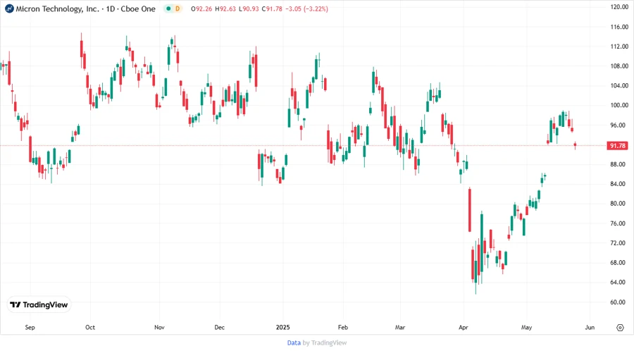Click the 108.00 price axis label
The height and width of the screenshot is (351, 634).
[619, 66]
